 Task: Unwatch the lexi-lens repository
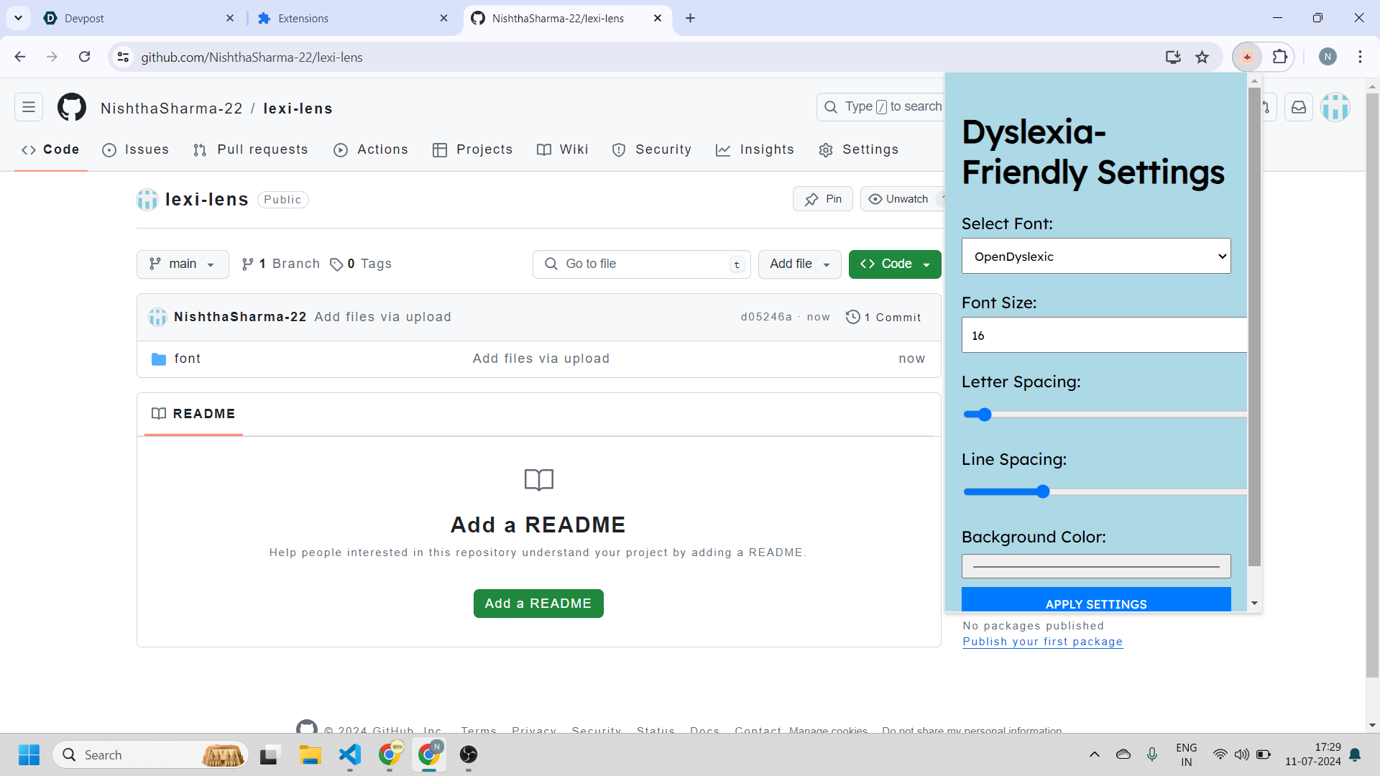[898, 199]
